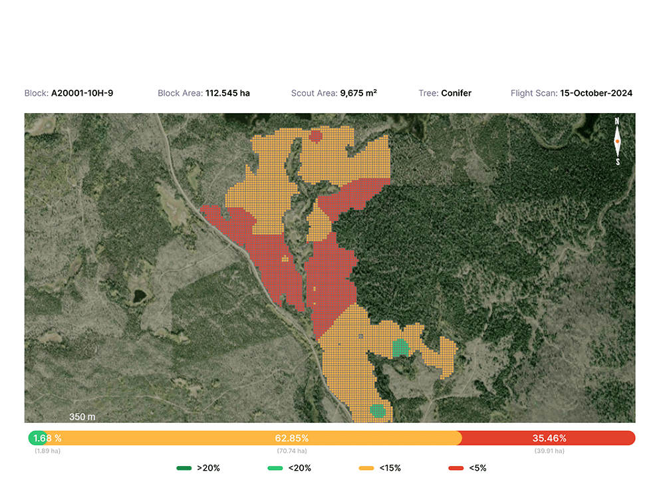Click the Flight Scan date 15-October-2024

(596, 93)
